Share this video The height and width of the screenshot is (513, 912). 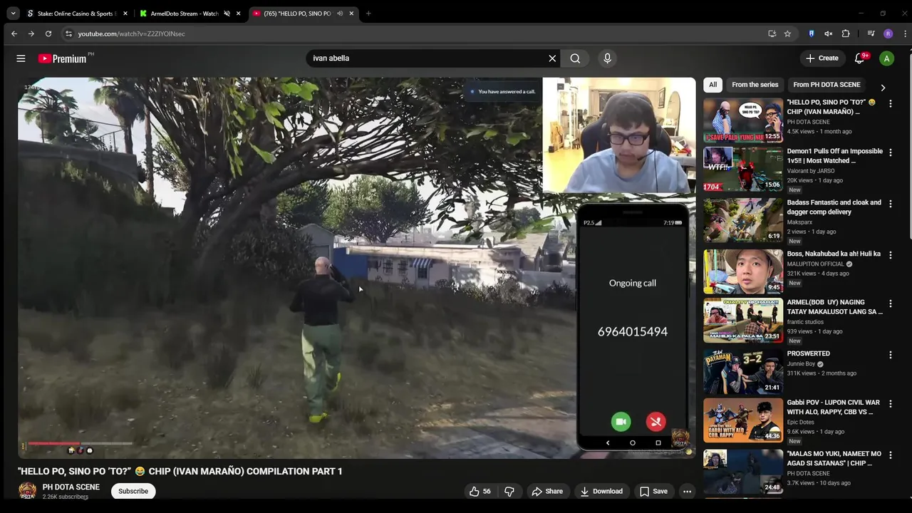coord(547,491)
